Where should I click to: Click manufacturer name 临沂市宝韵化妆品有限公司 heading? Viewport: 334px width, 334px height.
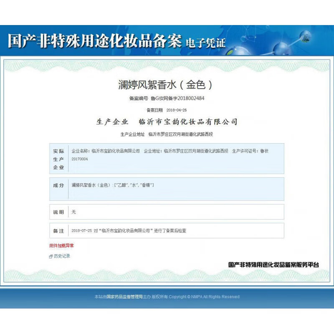pyautogui.click(x=187, y=122)
